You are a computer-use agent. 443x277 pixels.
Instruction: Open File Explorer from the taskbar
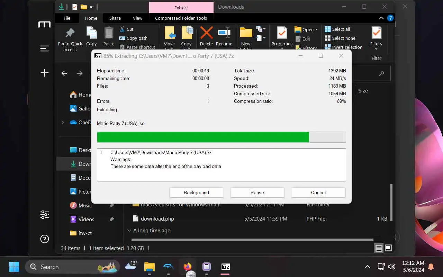click(x=150, y=267)
